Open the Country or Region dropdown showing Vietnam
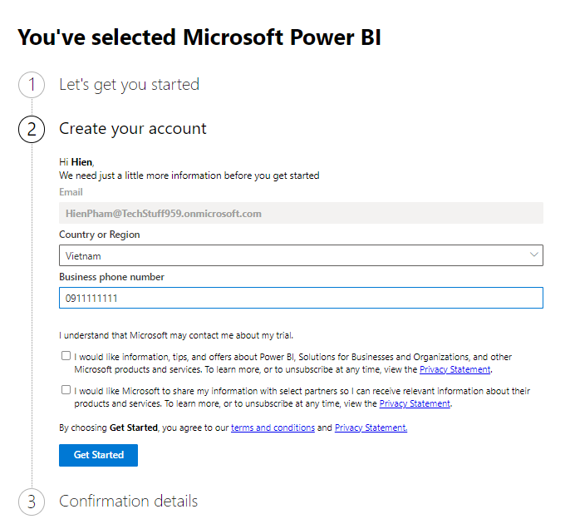The width and height of the screenshot is (570, 524). (291, 255)
